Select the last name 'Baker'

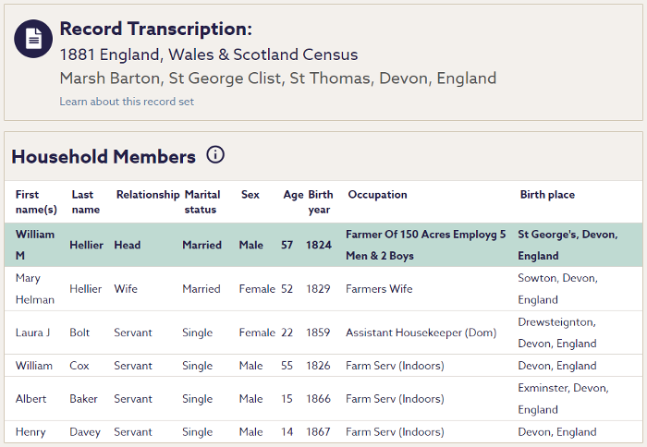pos(85,399)
